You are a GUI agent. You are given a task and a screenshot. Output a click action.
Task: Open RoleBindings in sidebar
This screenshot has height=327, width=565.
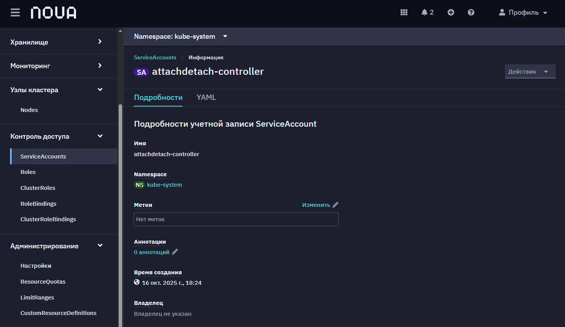tap(38, 204)
